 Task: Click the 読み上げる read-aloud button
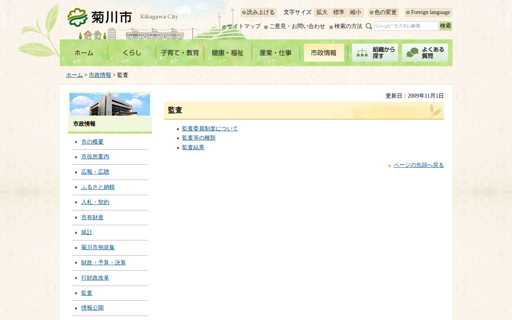(258, 12)
